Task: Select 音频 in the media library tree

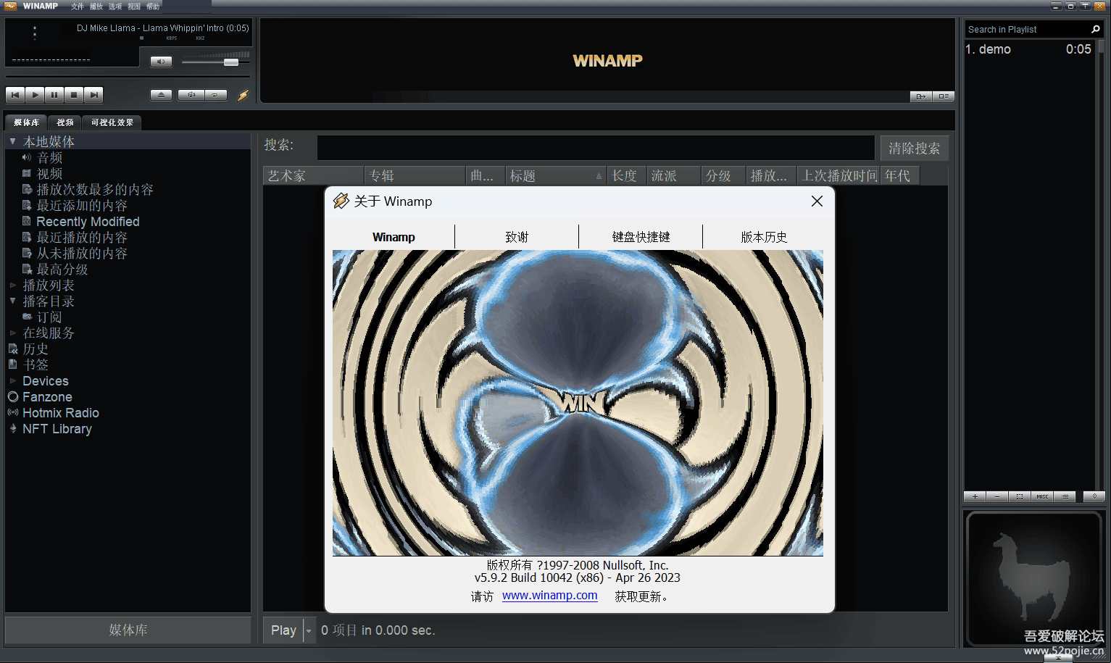Action: (49, 157)
